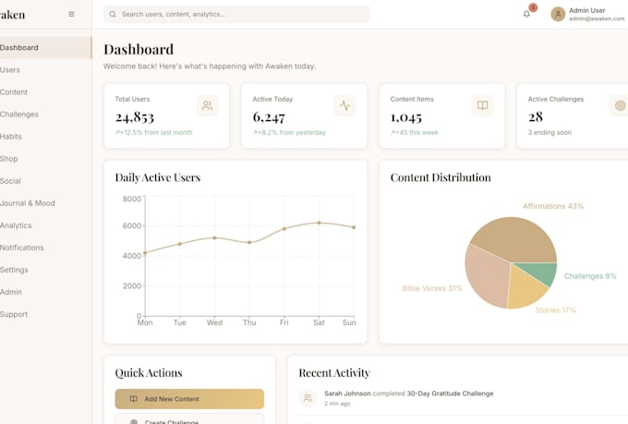Click the Recent Activity heading
628x424 pixels.
tap(334, 373)
